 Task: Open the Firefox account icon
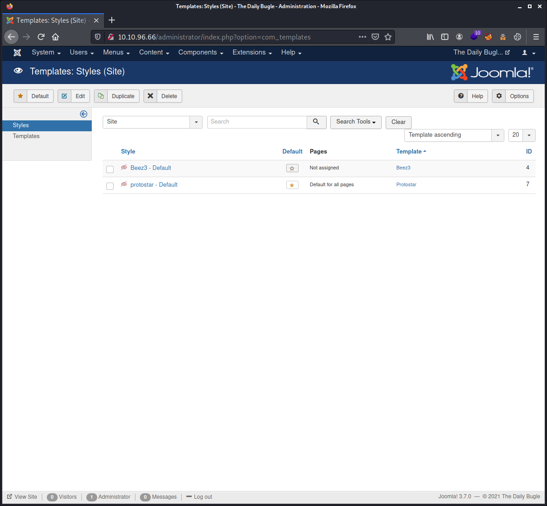459,37
